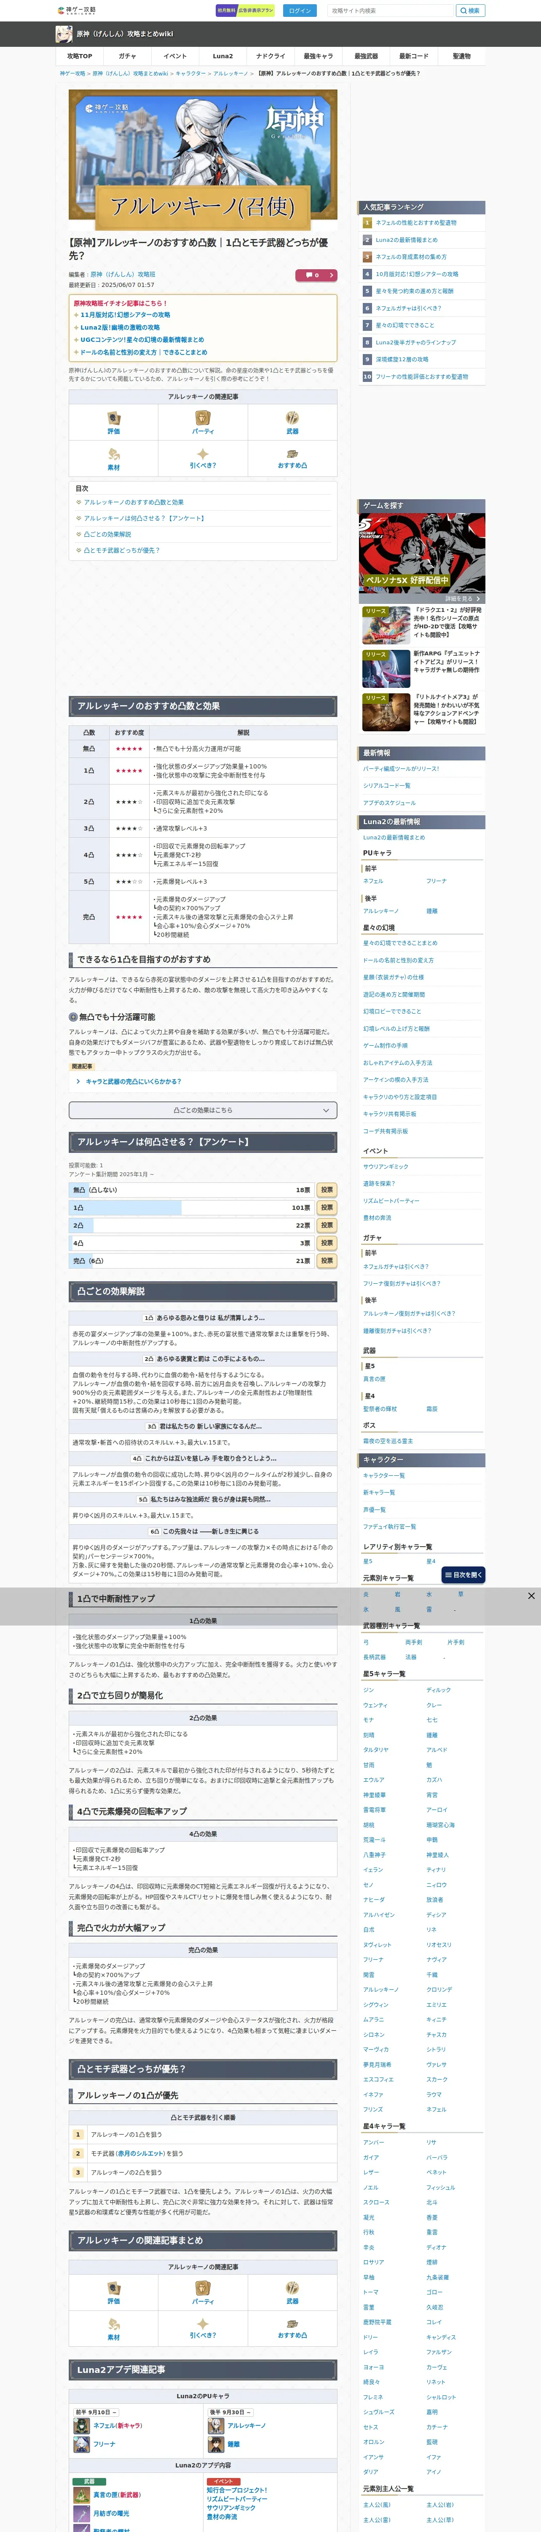Open the 評価 icon in top related articles
The height and width of the screenshot is (2532, 541).
click(113, 418)
